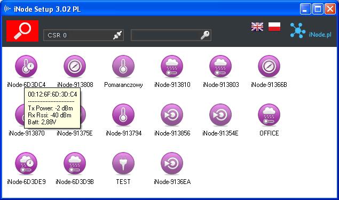
Task: Select cloud sensor icon iNode-6D3D9B
Action: pos(75,164)
